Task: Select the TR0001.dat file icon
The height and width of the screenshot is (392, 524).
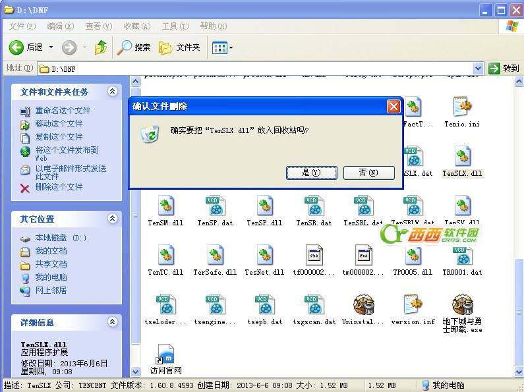Action: [462, 256]
